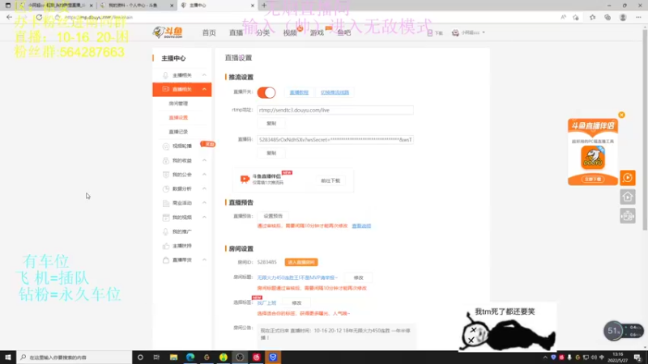This screenshot has width=648, height=364.
Task: Click the 设置预告 button
Action: pyautogui.click(x=273, y=216)
